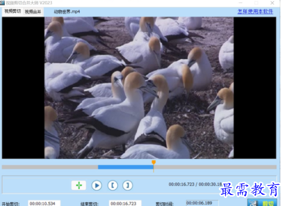The width and height of the screenshot is (284, 206).
Task: Click the file name 动物世界.mp4
Action: [x=67, y=12]
